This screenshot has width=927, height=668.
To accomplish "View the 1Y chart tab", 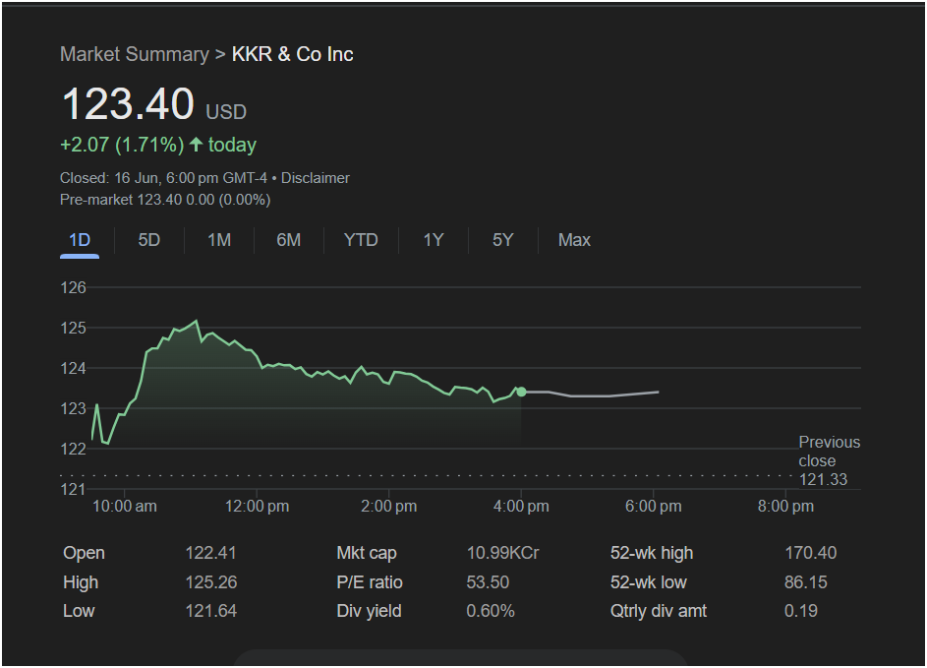I will pyautogui.click(x=433, y=240).
